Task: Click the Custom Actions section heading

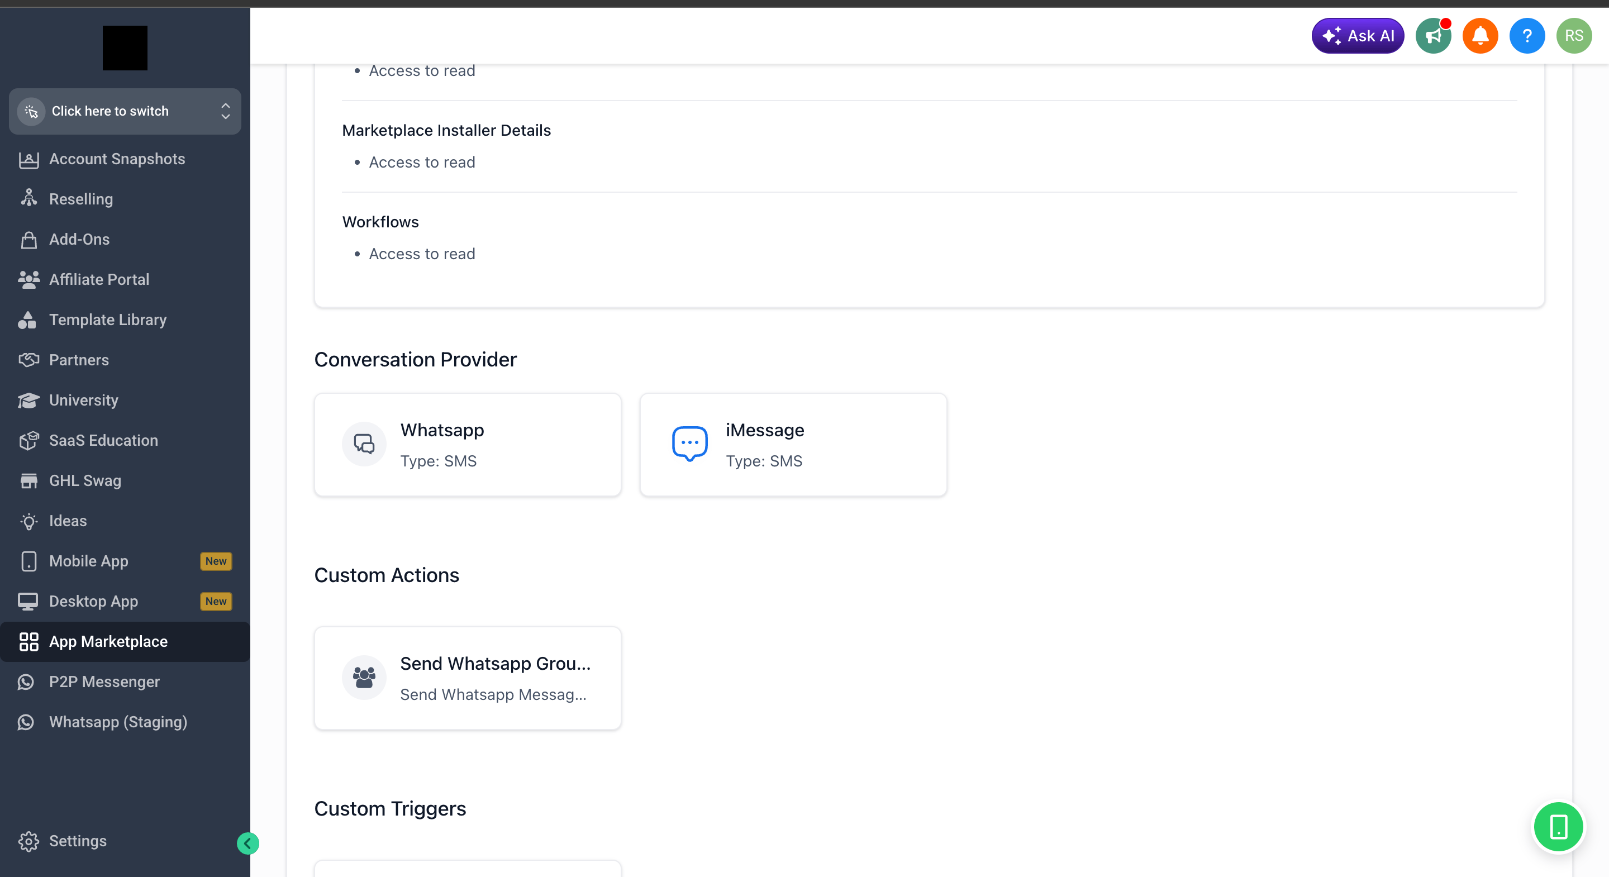Action: [387, 575]
